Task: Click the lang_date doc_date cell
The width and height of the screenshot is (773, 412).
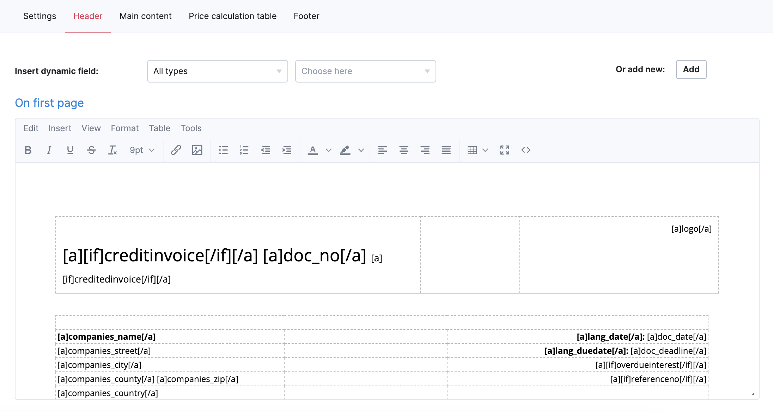Action: (x=577, y=337)
